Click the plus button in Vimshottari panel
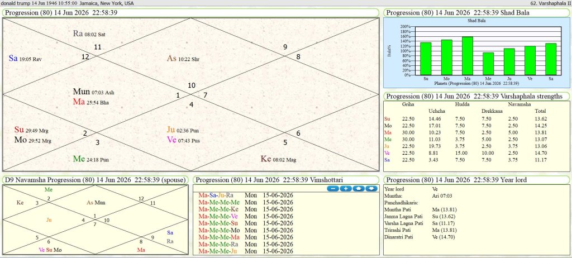The height and width of the screenshot is (258, 572). 345,188
